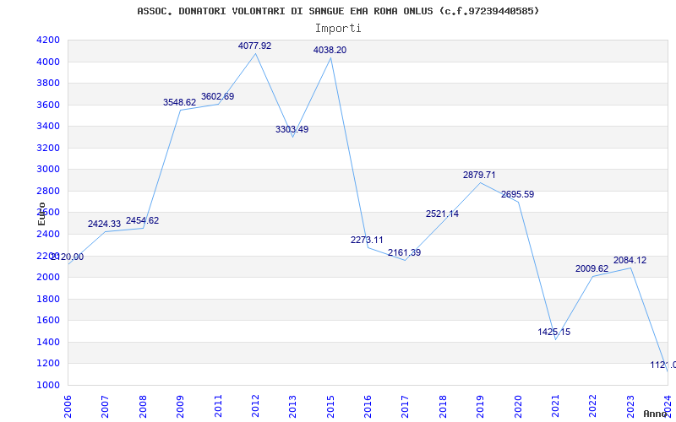Click the 3000 y-axis tick label
This screenshot has height=422, width=676.
(x=48, y=170)
